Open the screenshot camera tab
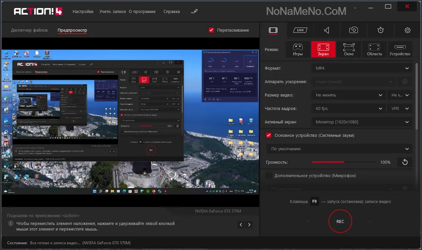This screenshot has width=422, height=250. coord(353,30)
